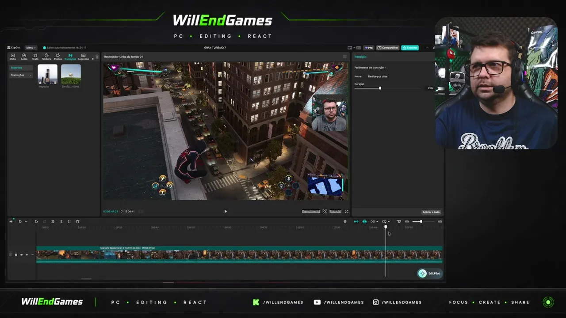Click the timeline playhead marker
Viewport: 566px width, 318px height.
[386, 227]
